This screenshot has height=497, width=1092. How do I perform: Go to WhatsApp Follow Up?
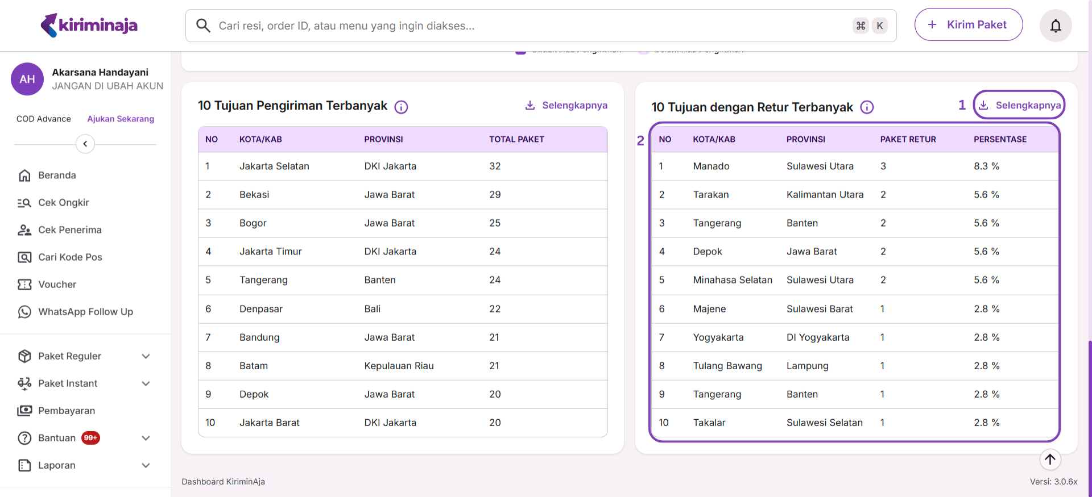coord(85,312)
